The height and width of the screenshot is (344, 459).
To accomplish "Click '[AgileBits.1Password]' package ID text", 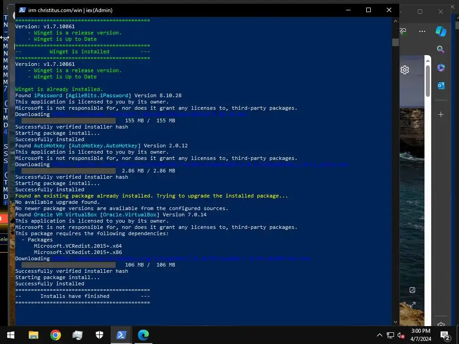I will coord(98,95).
